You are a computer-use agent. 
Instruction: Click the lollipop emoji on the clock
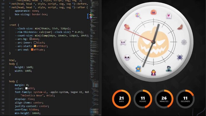pyautogui.click(x=138, y=15)
